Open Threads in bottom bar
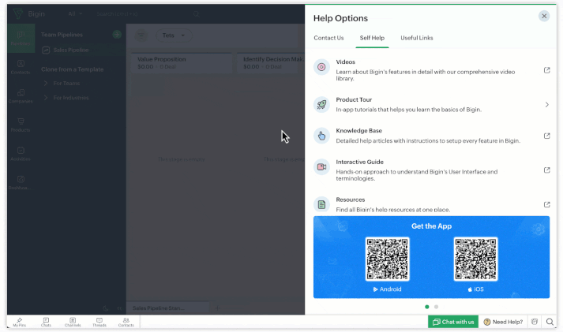The image size is (563, 332). tap(99, 322)
